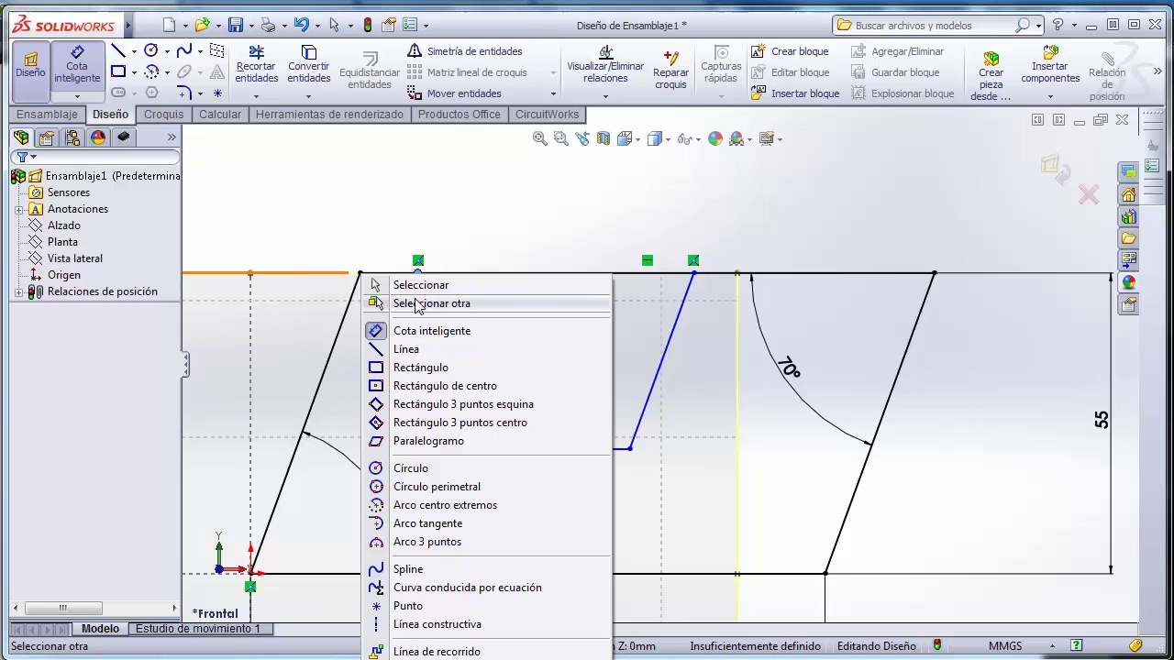Select the Spline tool in ribbon
The height and width of the screenshot is (660, 1174).
pos(184,51)
